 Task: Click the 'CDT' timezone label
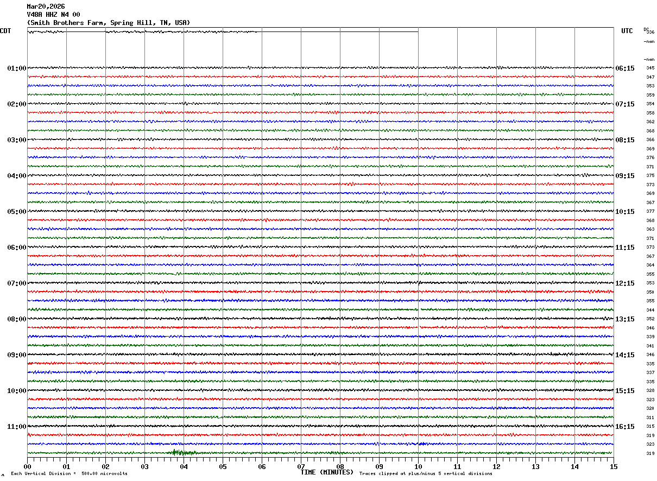pos(5,31)
